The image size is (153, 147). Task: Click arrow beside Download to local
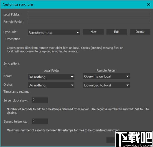pyautogui.click(x=127, y=85)
